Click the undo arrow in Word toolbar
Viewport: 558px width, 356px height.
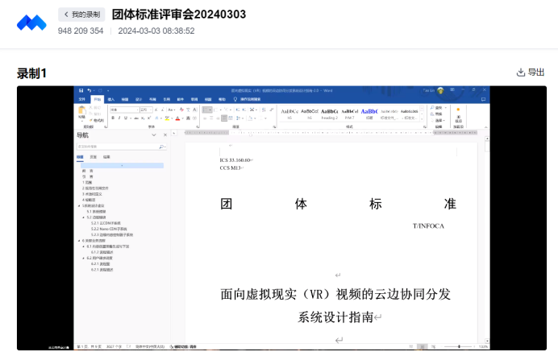click(x=88, y=90)
